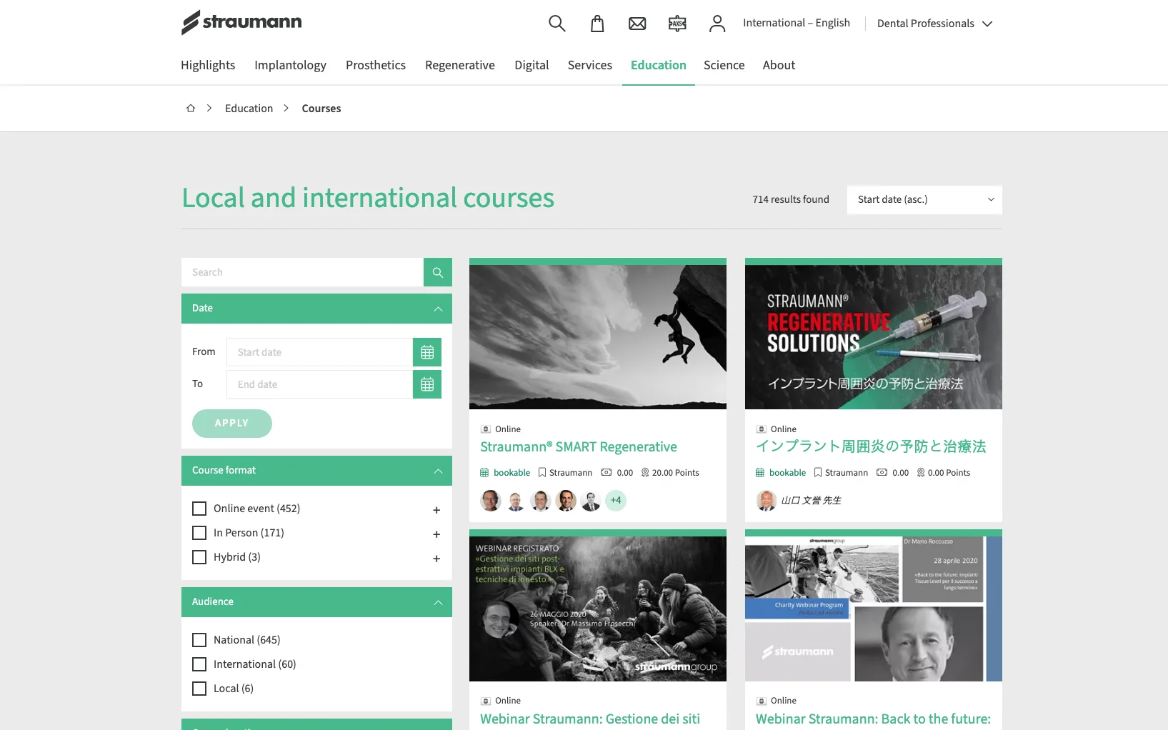
Task: Click bookmark icon beside Straumann on SMART Regenerative
Action: coord(542,473)
